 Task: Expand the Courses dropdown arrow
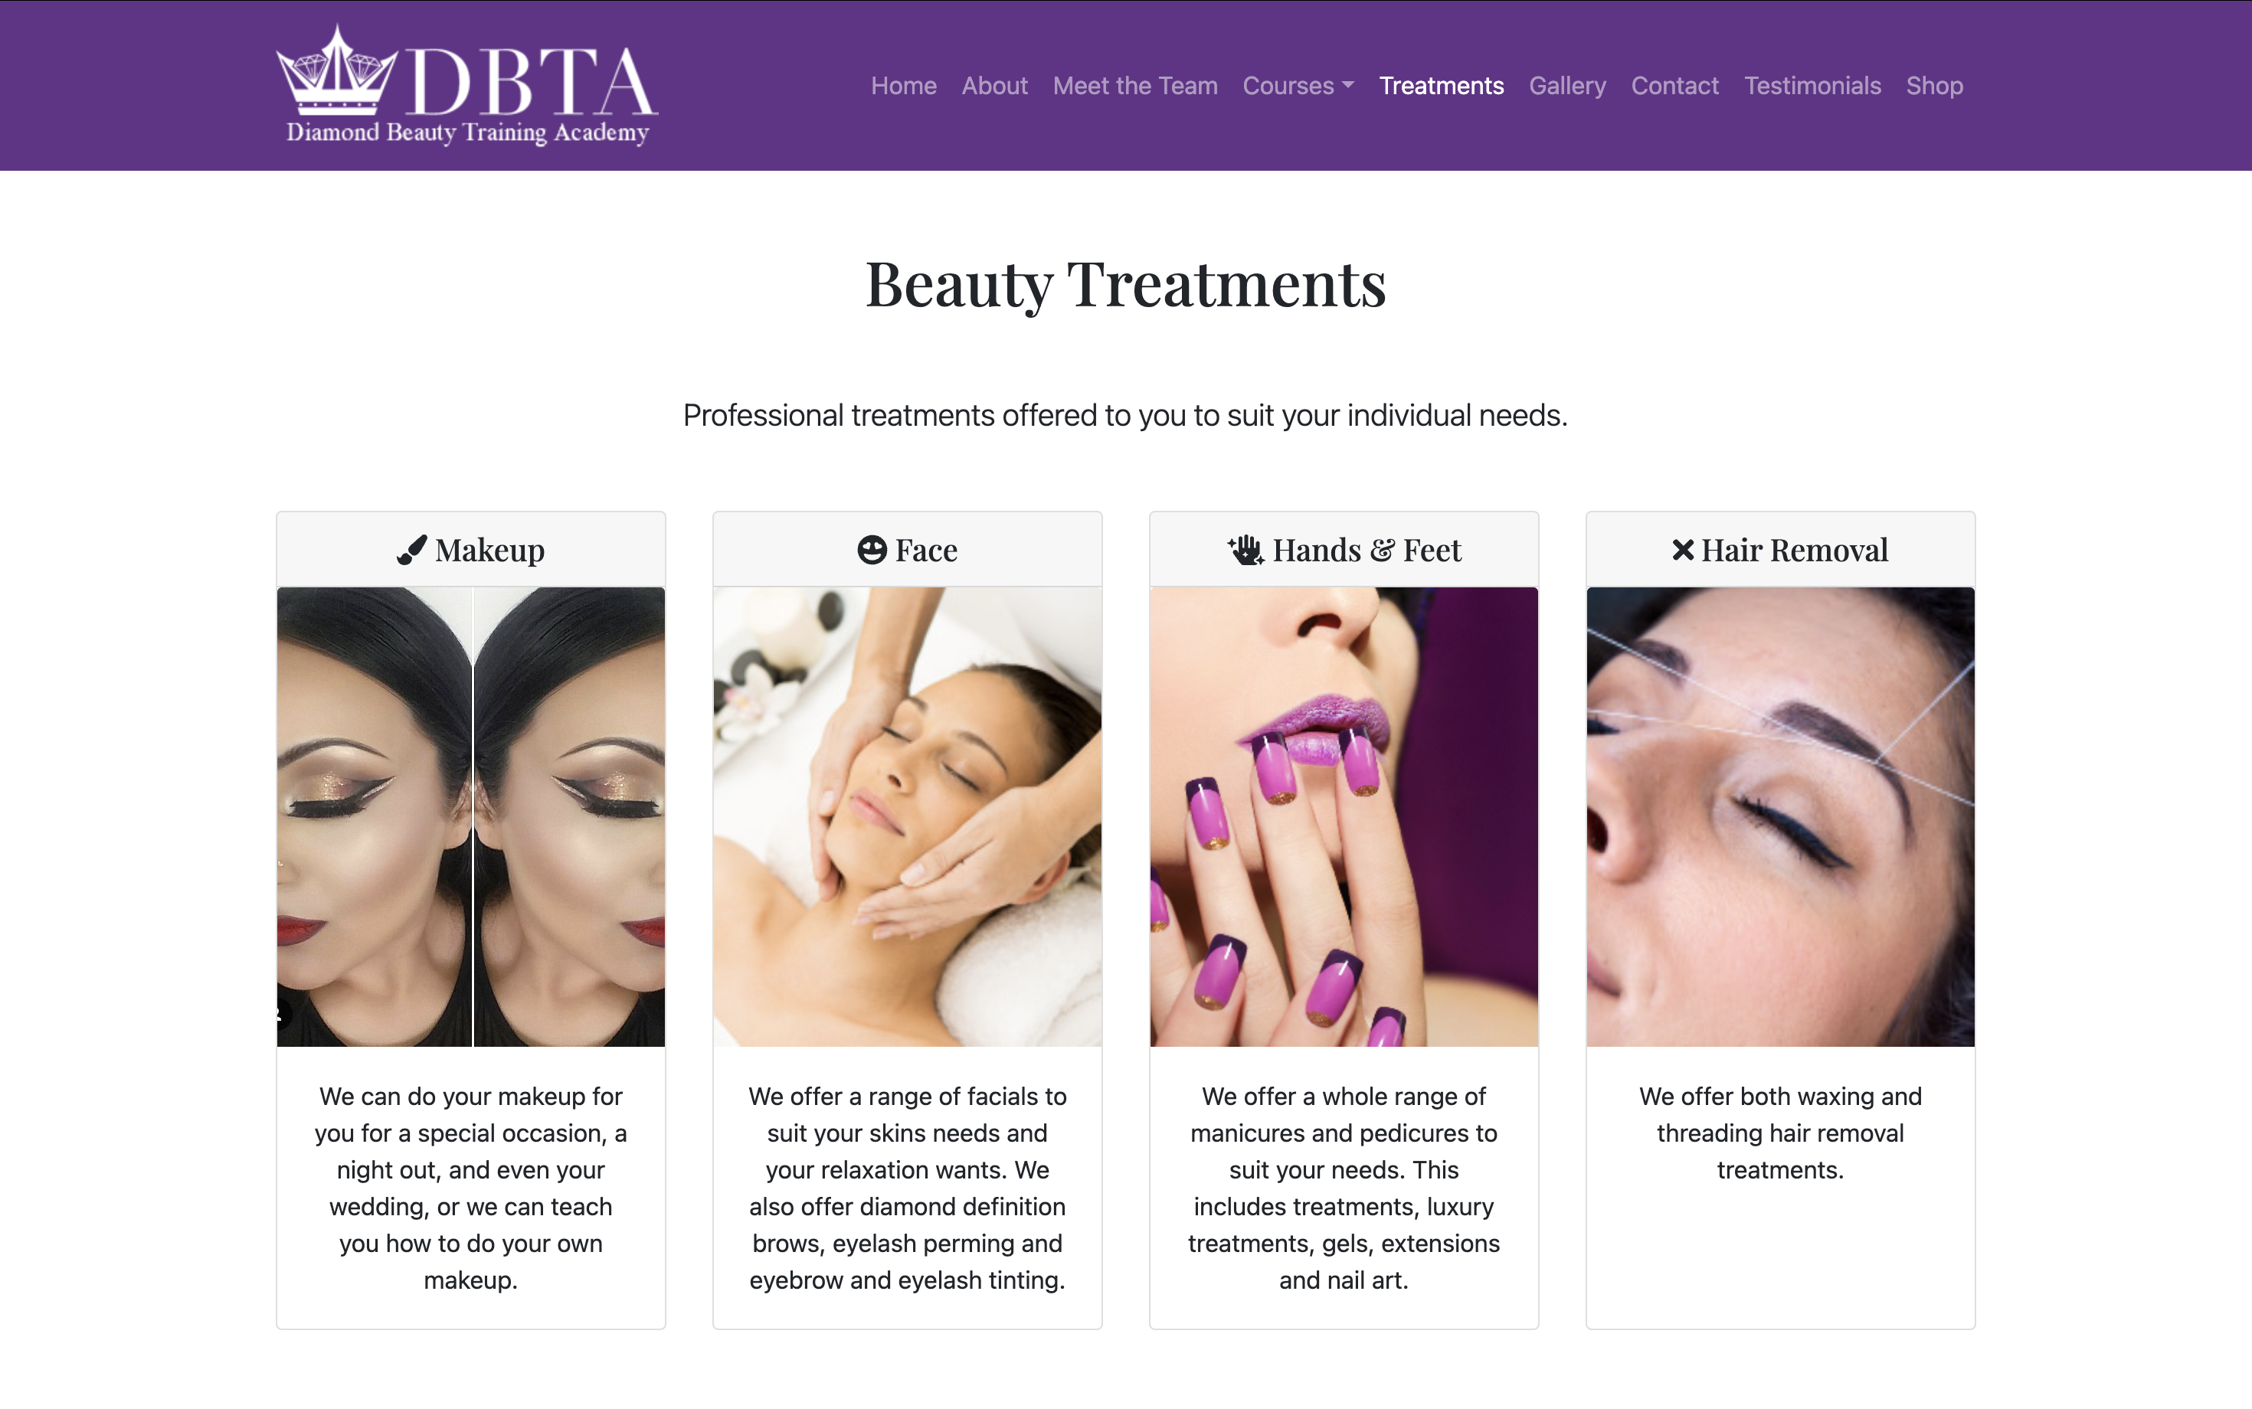pyautogui.click(x=1348, y=86)
